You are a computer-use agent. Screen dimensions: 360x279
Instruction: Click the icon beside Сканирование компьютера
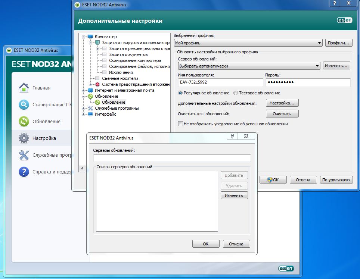104,60
